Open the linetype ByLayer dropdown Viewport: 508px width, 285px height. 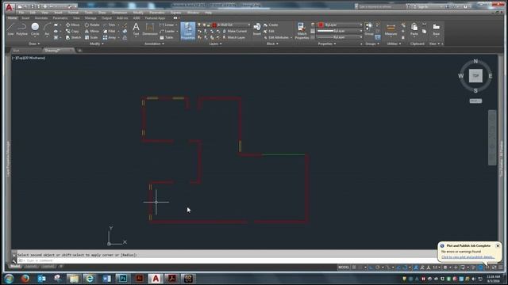pyautogui.click(x=340, y=37)
